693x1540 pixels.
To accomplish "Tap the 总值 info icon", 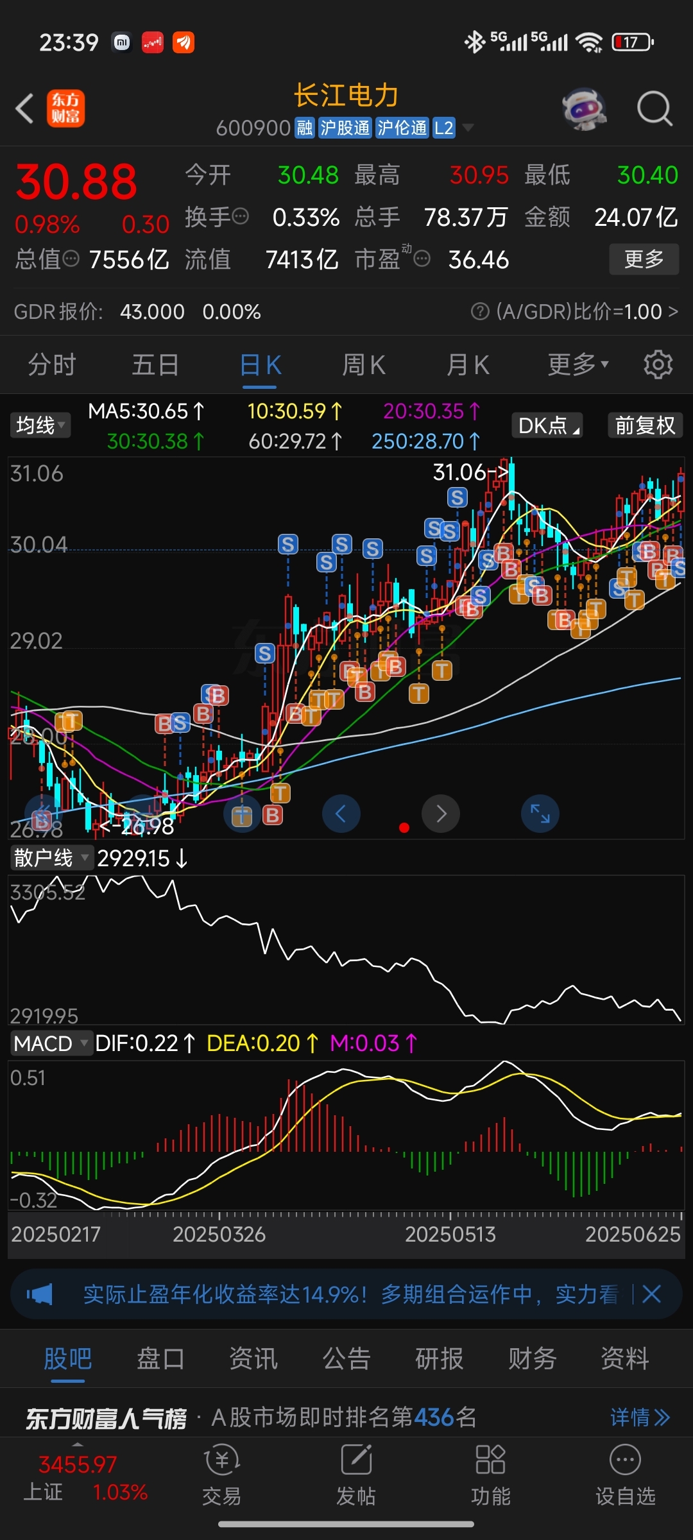I will 71,259.
